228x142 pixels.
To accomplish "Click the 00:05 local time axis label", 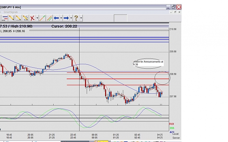I will 94,135.
